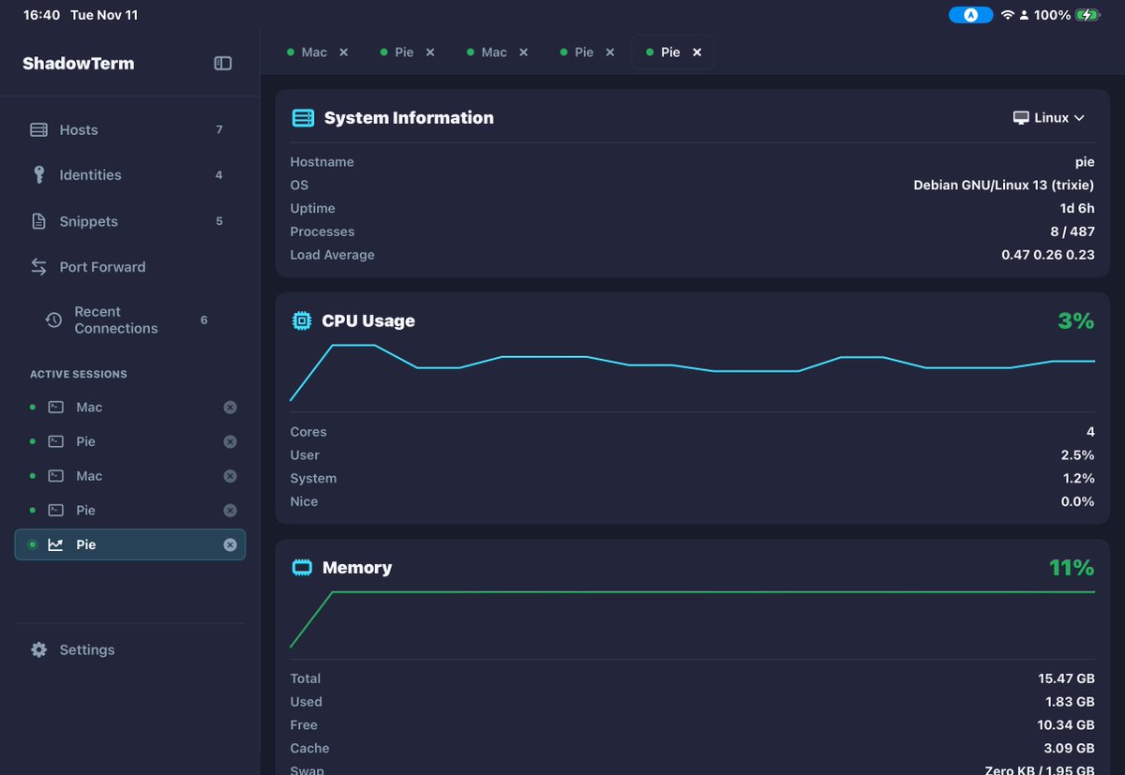Switch to the second Pie tab
This screenshot has height=775, width=1125.
click(583, 52)
